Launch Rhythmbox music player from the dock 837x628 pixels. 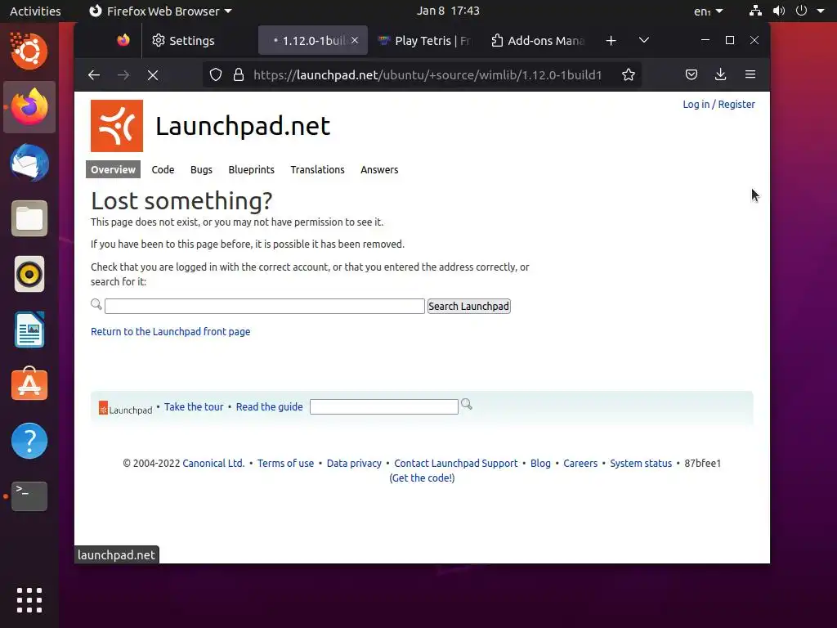[x=29, y=275]
